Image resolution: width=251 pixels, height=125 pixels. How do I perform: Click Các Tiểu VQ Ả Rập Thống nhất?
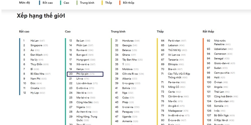[179, 76]
